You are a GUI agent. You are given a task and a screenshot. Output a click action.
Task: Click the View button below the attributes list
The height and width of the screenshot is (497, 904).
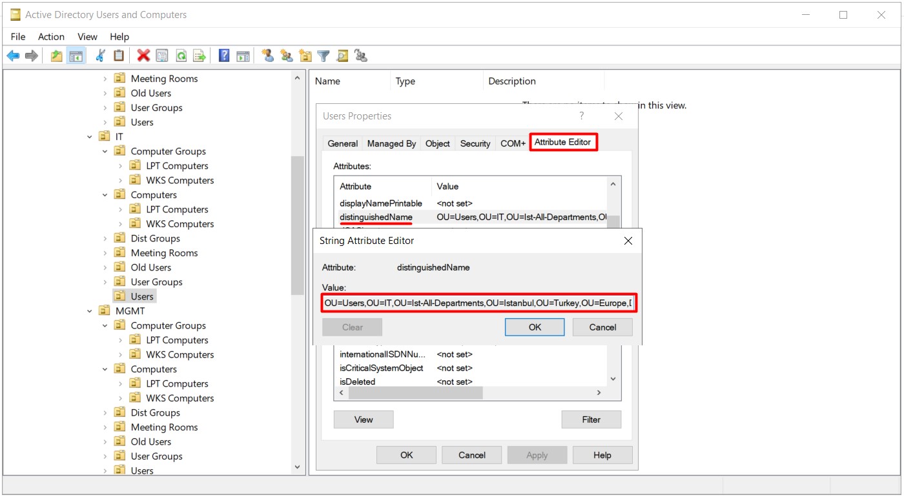364,420
